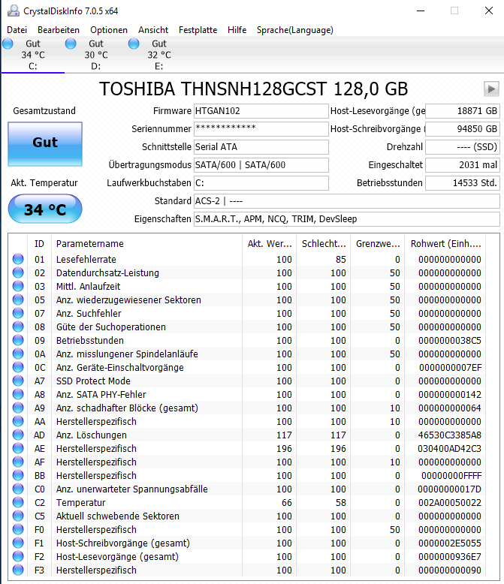Click status orb for wiederzugewiesener Sektoren row
Viewport: 504px width, 584px height.
18,300
